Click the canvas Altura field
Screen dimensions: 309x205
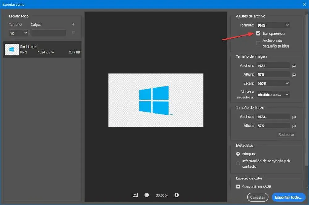coord(273,126)
